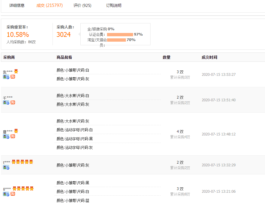
Task: Click the medal icon next to 唐***
Action: coord(16,131)
